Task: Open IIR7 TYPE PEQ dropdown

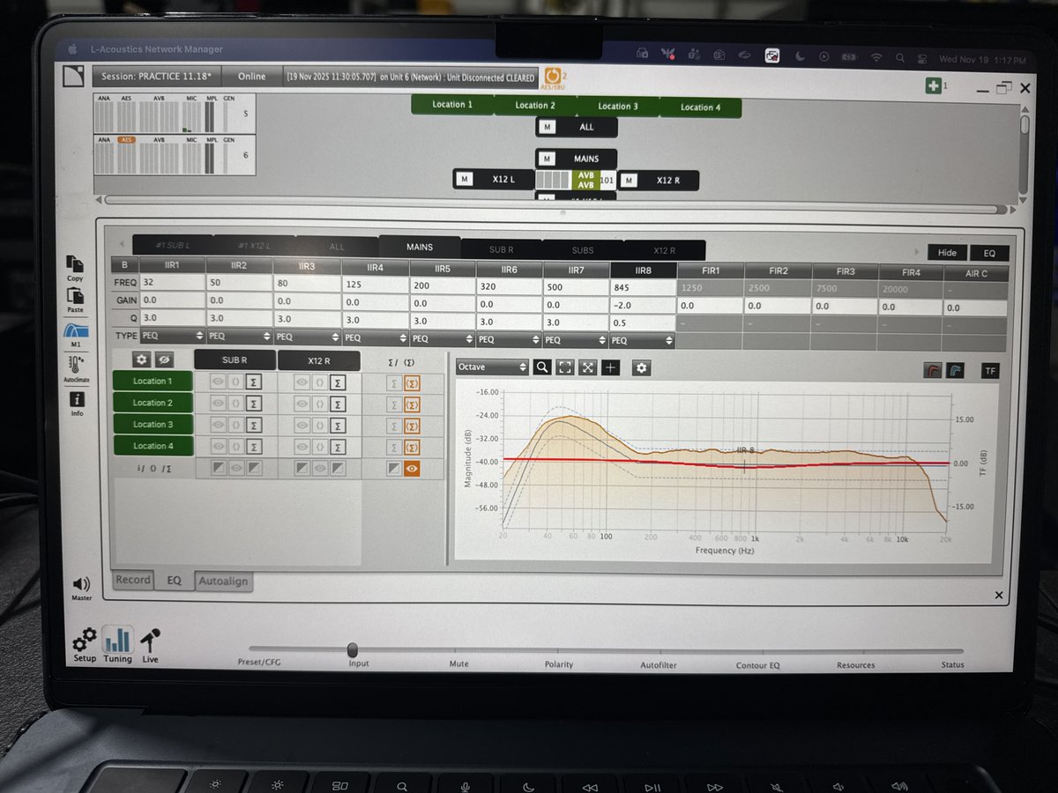Action: click(576, 339)
